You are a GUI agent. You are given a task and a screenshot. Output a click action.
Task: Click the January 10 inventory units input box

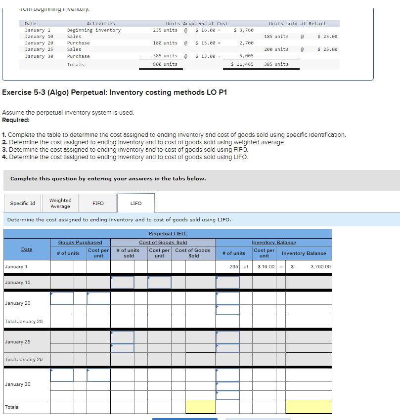click(x=227, y=282)
